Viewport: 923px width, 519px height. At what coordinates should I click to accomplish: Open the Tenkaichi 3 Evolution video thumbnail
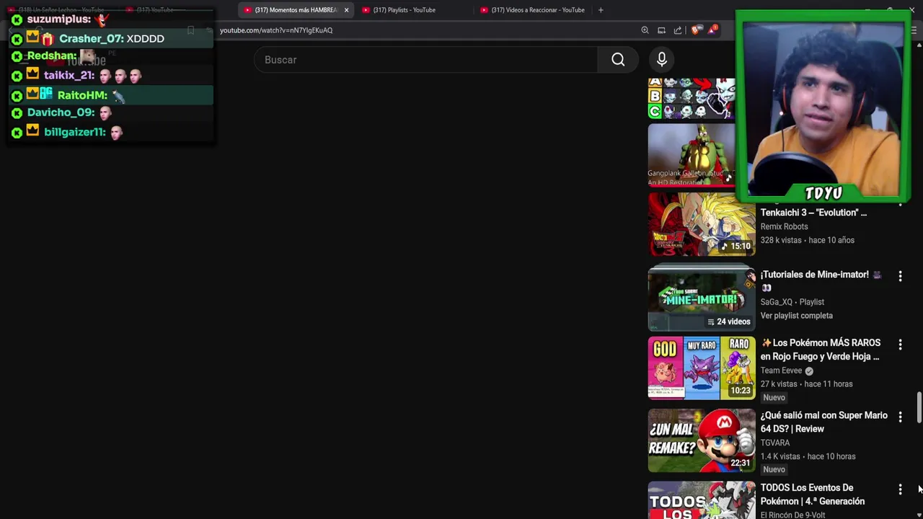(702, 226)
